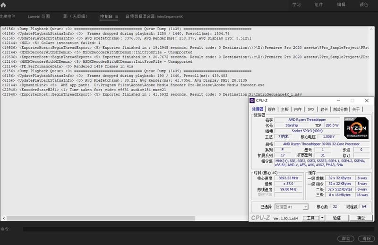Open CPU-Z 测试分数 tab
The width and height of the screenshot is (378, 245).
(340, 109)
